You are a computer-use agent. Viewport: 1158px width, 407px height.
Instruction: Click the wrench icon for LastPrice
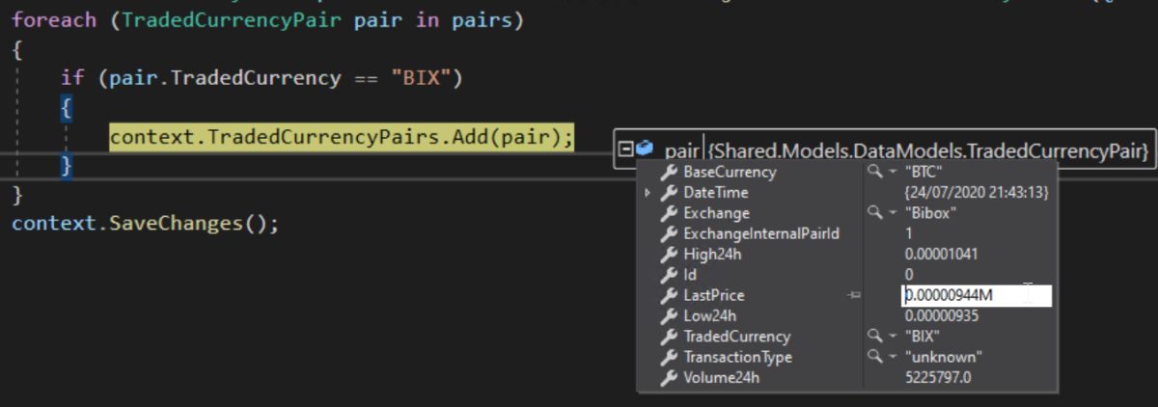668,295
